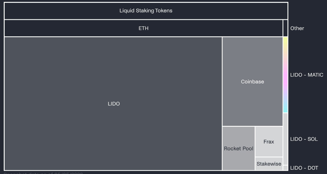Viewport: 327px width, 174px height.
Task: Select the Stakewise treemap tile
Action: point(269,164)
